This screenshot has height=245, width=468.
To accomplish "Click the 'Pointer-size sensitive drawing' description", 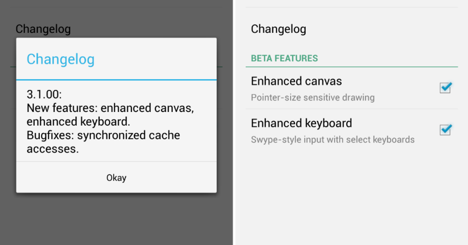I will tap(312, 98).
